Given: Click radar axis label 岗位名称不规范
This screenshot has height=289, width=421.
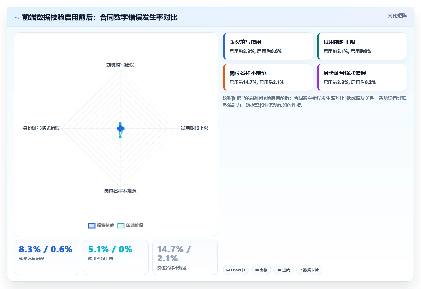Looking at the screenshot, I should (x=120, y=191).
